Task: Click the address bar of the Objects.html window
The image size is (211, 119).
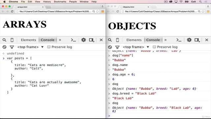Action: pyautogui.click(x=161, y=12)
